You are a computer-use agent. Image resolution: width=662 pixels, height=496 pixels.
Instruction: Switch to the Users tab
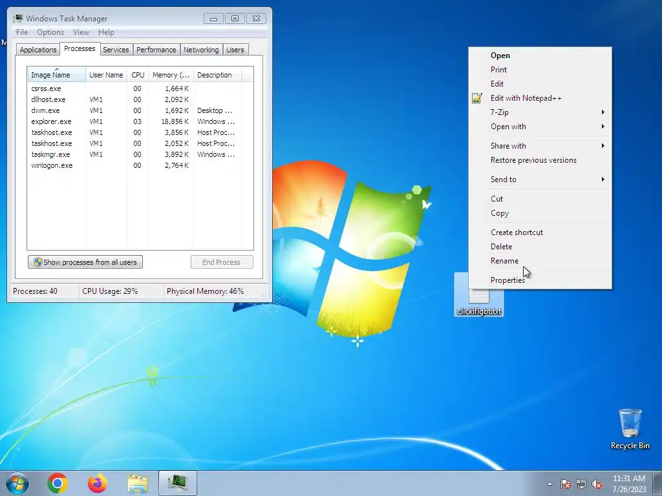tap(235, 50)
